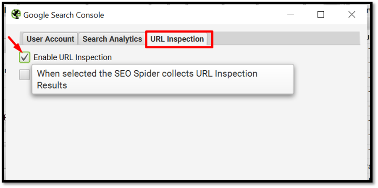378x188 pixels.
Task: Minimize the Google Search Console window
Action: point(291,15)
